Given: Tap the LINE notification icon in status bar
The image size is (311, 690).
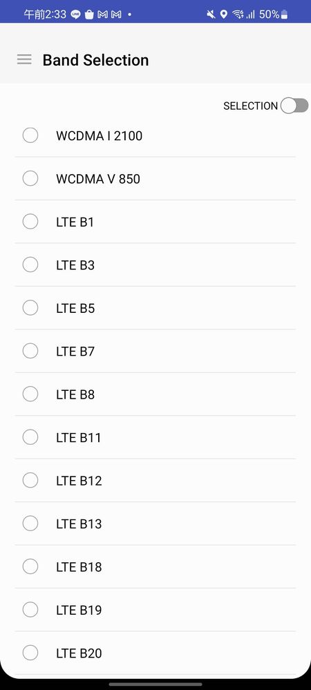Looking at the screenshot, I should point(76,15).
